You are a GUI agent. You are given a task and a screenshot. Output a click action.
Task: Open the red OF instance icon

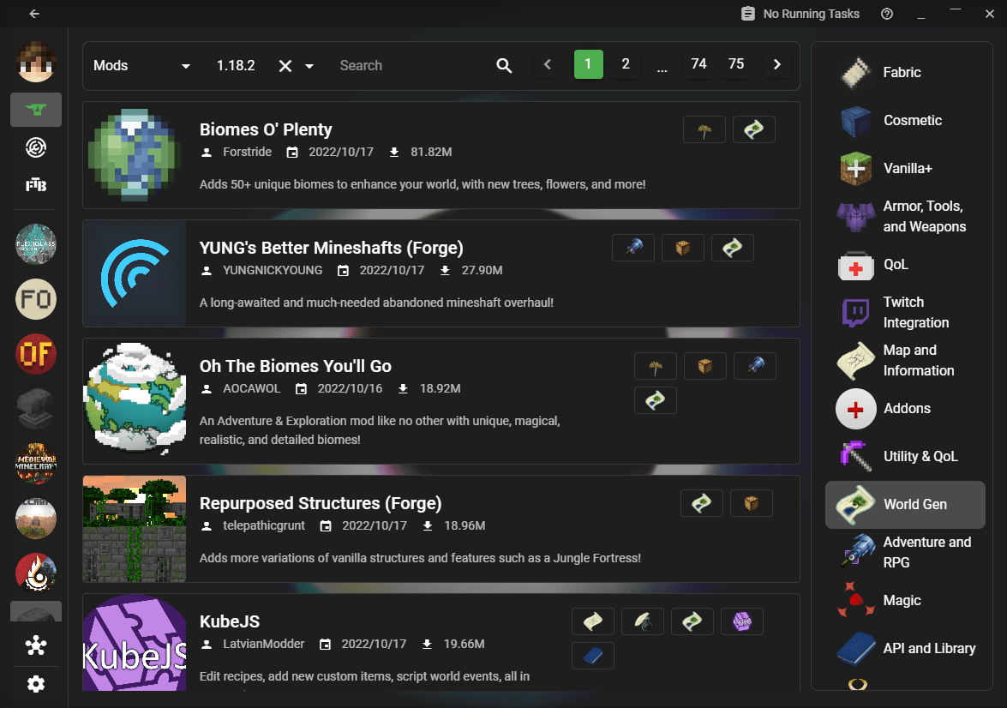tap(36, 354)
